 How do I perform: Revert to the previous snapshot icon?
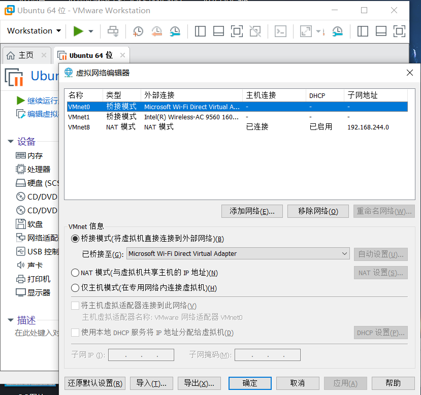tap(156, 31)
